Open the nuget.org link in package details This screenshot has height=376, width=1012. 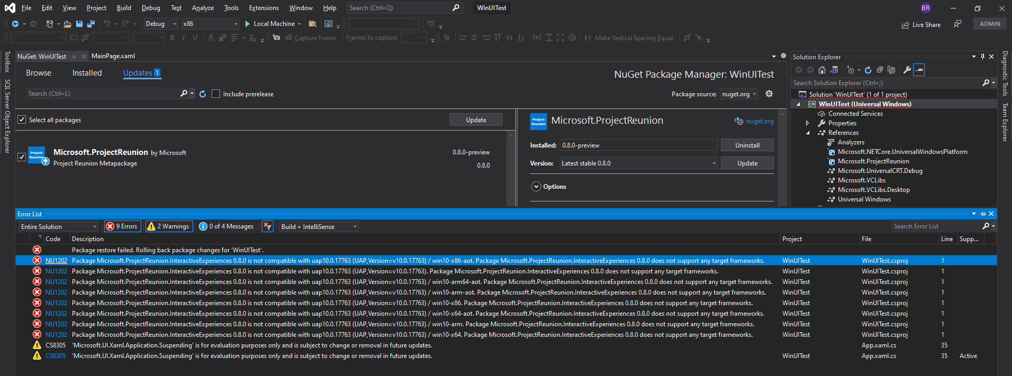(760, 121)
